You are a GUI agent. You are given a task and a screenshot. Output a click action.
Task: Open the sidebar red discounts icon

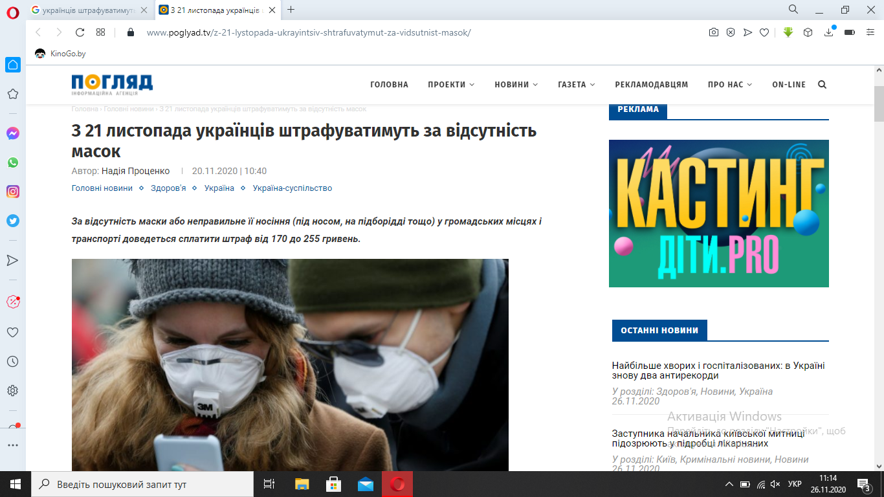(13, 302)
